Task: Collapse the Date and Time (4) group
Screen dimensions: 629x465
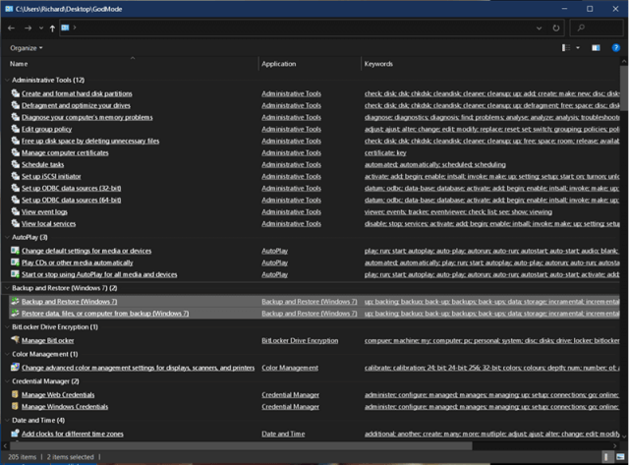Action: pyautogui.click(x=7, y=421)
